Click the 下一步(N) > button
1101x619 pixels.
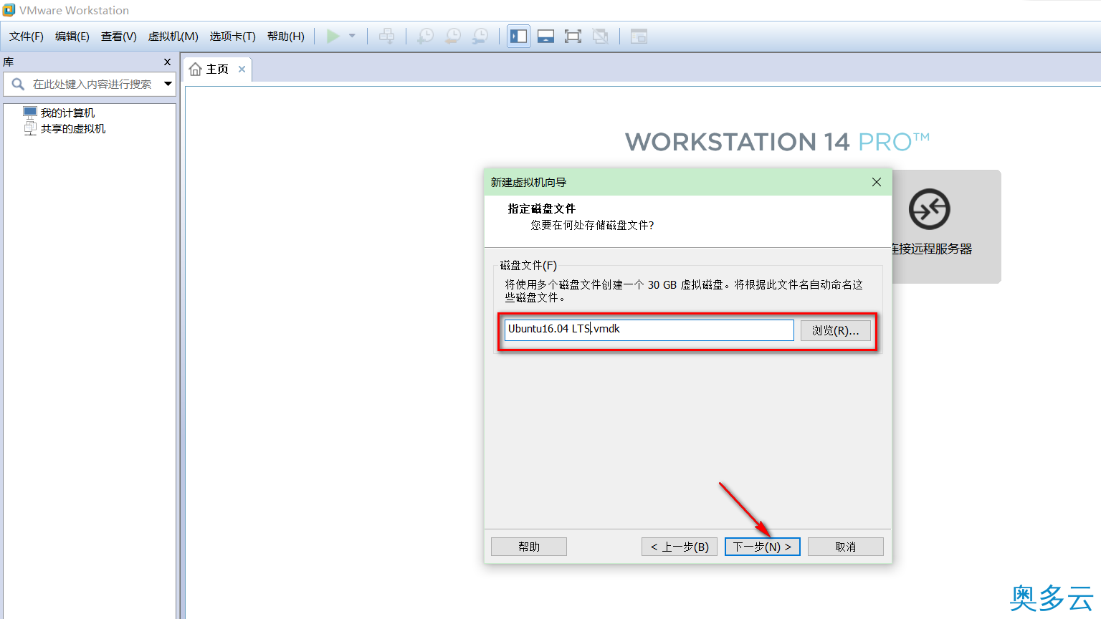763,547
